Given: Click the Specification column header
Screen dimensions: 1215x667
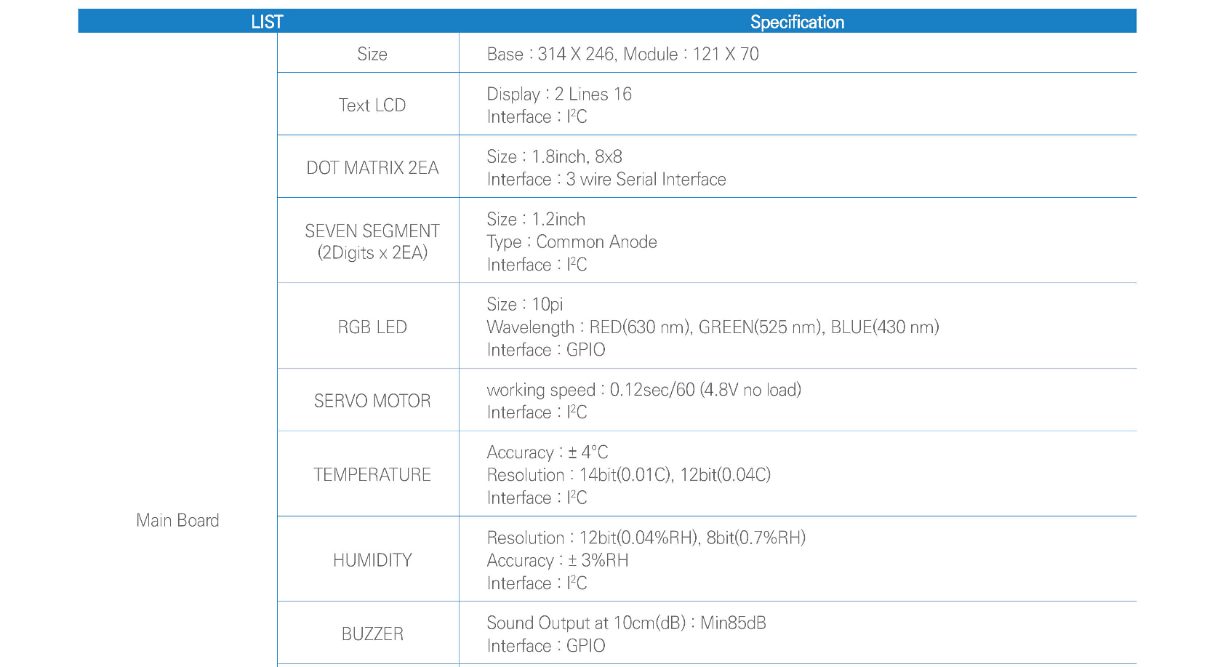Looking at the screenshot, I should coord(797,22).
